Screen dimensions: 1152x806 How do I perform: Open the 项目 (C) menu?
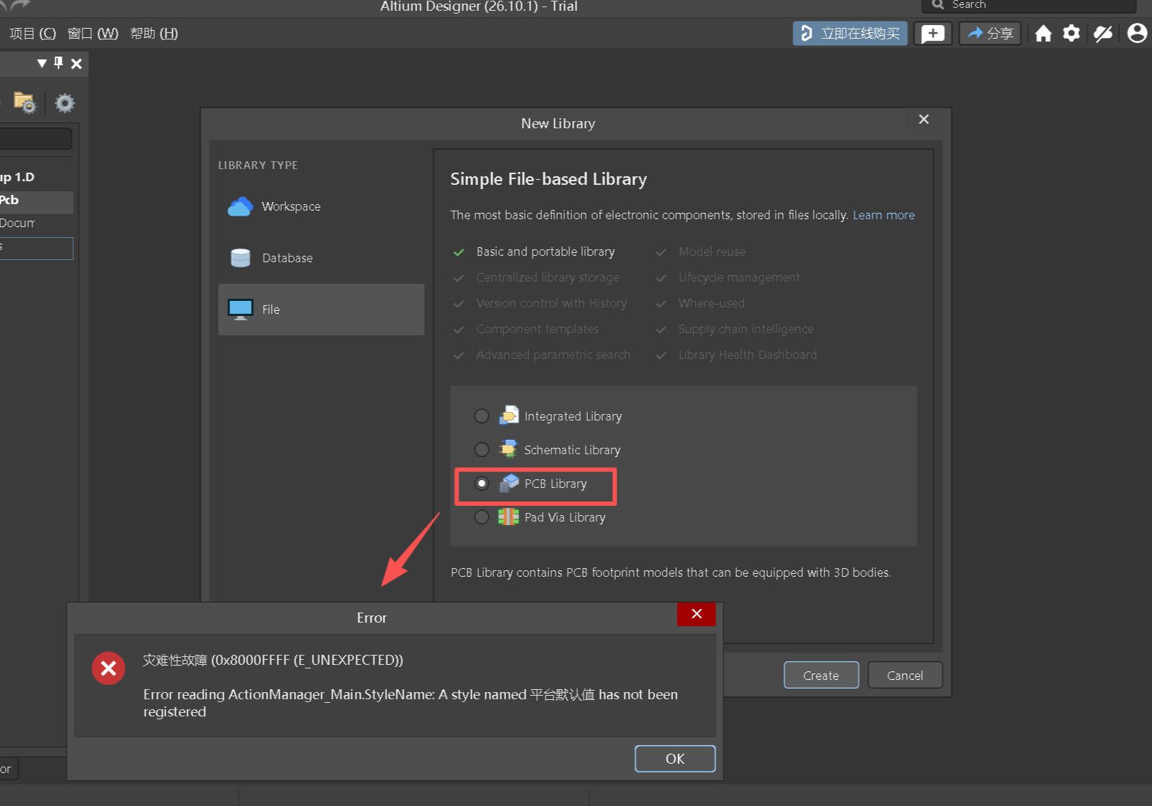tap(32, 34)
